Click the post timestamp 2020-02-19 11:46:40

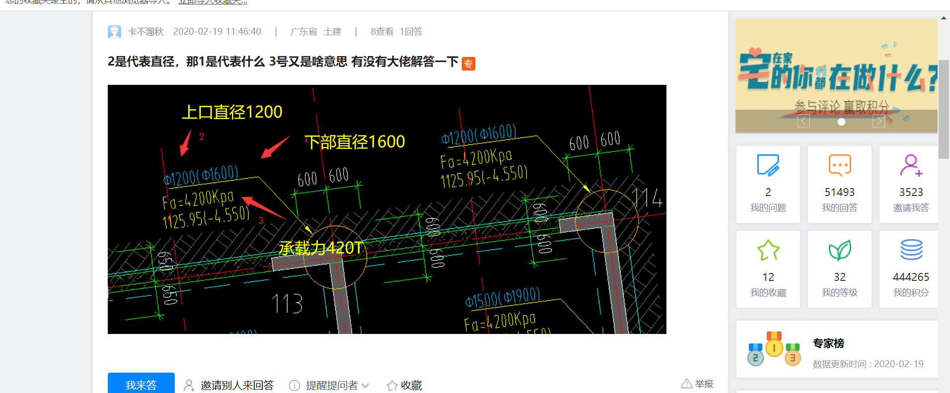(217, 32)
